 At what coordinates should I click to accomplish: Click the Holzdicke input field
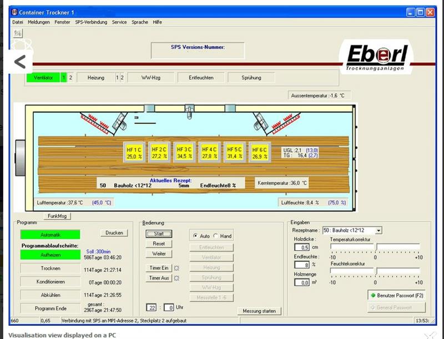coord(302,247)
